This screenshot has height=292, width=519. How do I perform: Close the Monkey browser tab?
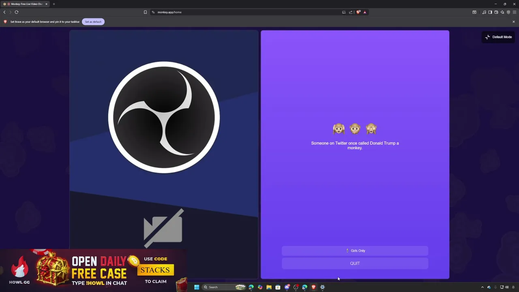[46, 4]
